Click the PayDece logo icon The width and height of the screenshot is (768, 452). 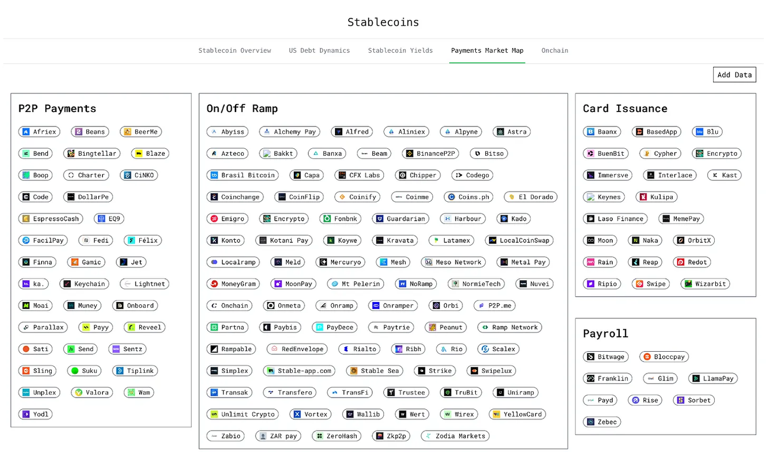point(319,328)
